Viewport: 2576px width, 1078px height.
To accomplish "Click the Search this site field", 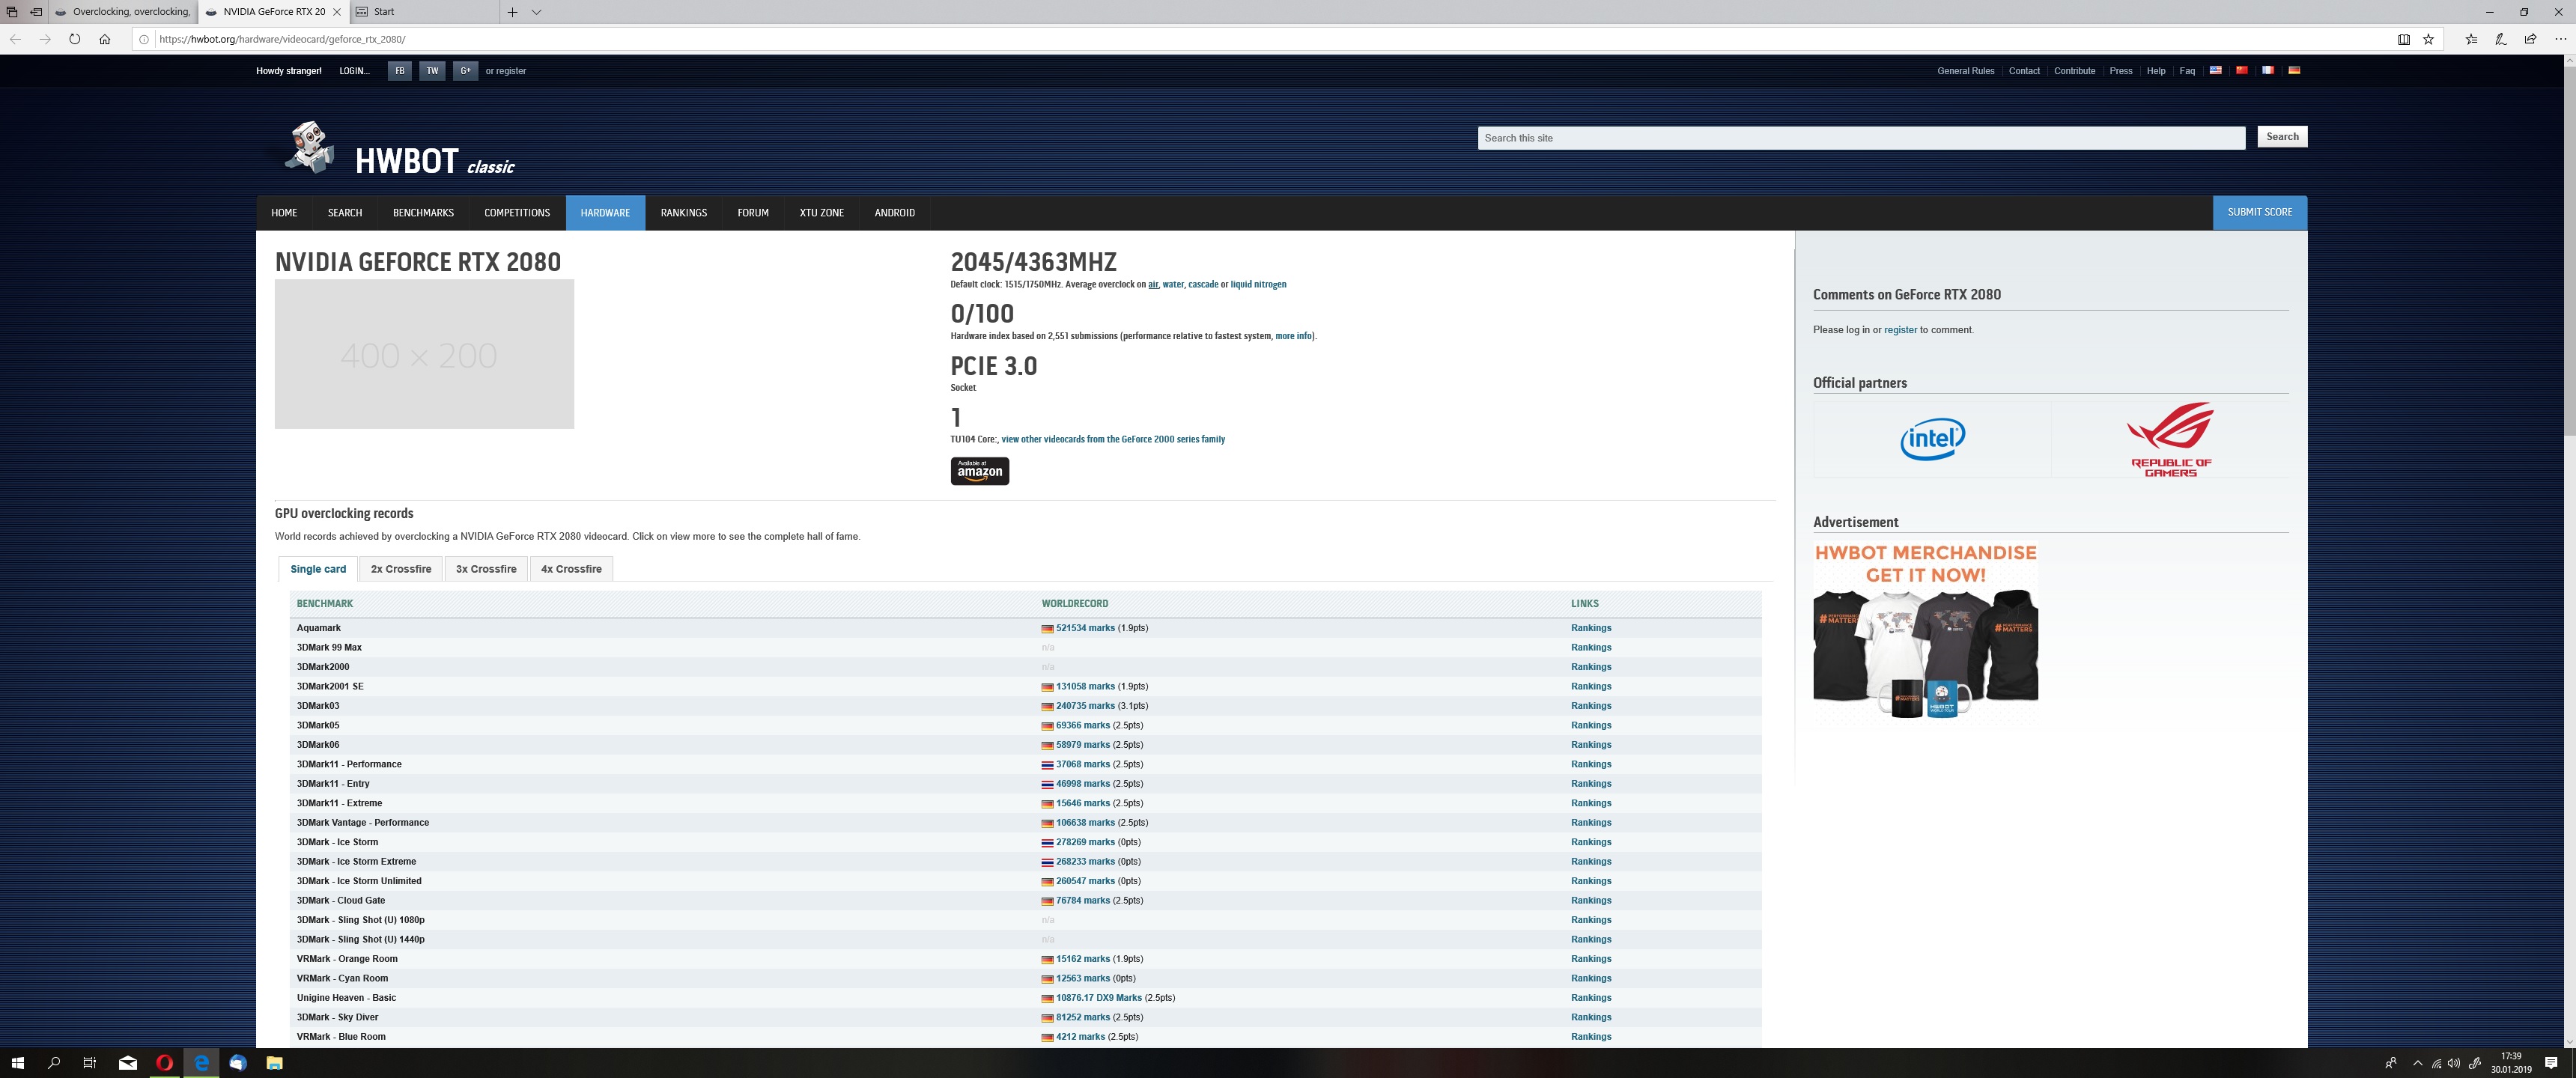I will click(1860, 138).
